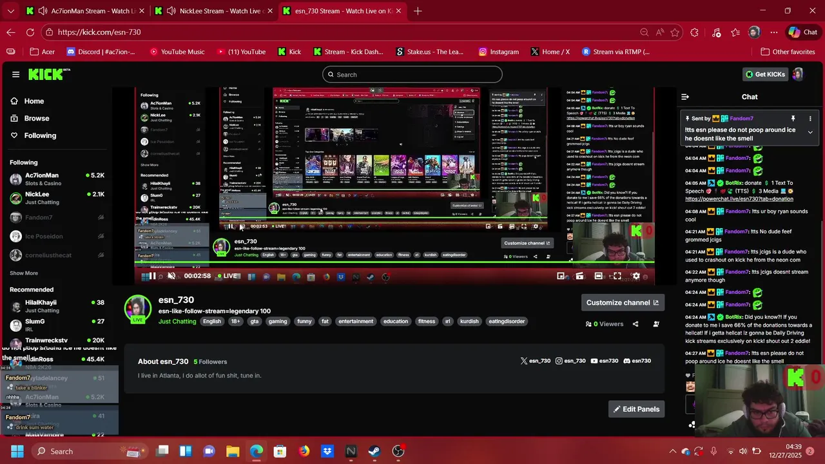Collapse the chat panel with the arrow icon

coord(685,97)
